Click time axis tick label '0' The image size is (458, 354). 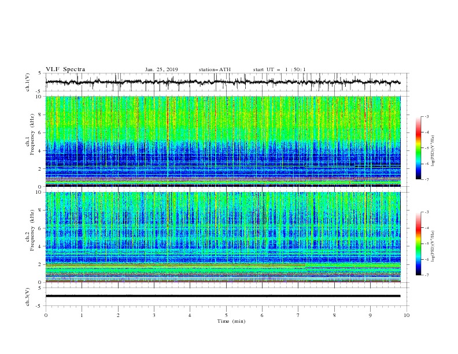click(46, 315)
